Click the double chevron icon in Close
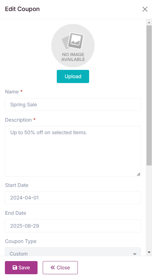 coord(52,268)
